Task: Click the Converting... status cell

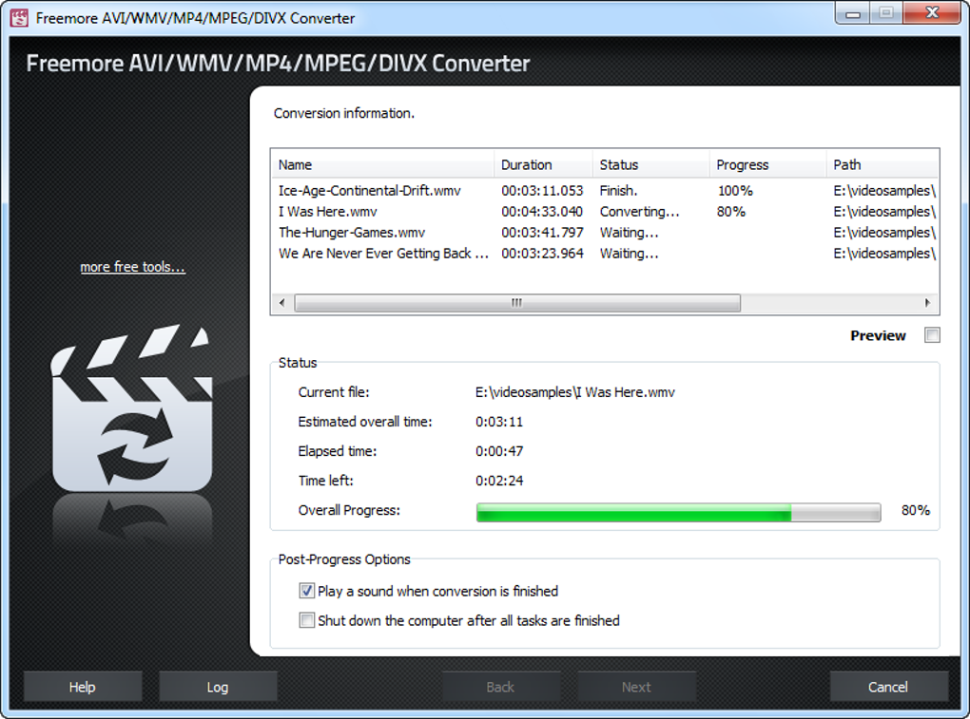Action: click(640, 212)
